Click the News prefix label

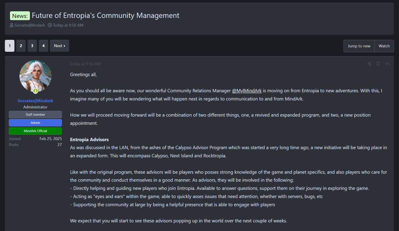(x=20, y=16)
